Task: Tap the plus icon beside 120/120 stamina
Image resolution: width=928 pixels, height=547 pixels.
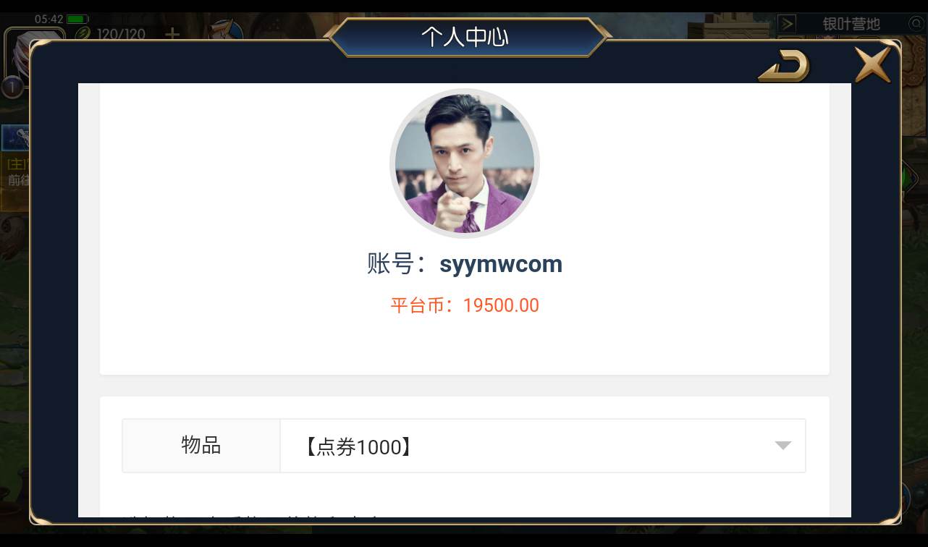Action: point(172,34)
